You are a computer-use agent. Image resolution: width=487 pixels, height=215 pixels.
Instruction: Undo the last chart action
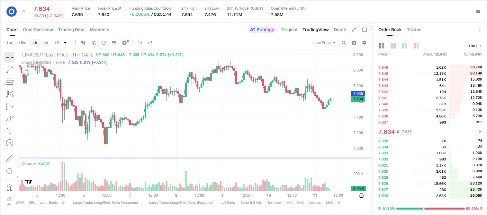tap(140, 43)
